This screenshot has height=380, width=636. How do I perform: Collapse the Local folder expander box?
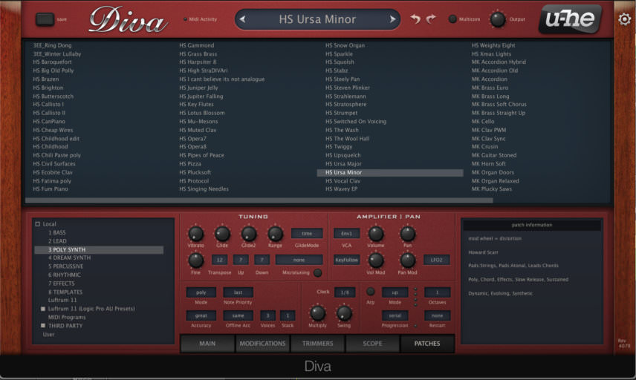point(38,224)
